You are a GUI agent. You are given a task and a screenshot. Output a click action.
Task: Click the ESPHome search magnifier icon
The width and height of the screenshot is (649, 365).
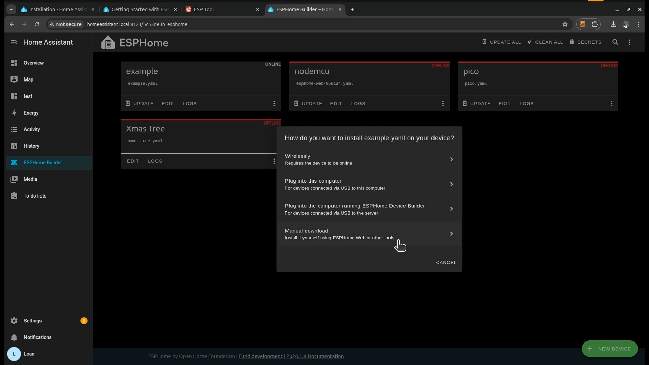tap(615, 42)
